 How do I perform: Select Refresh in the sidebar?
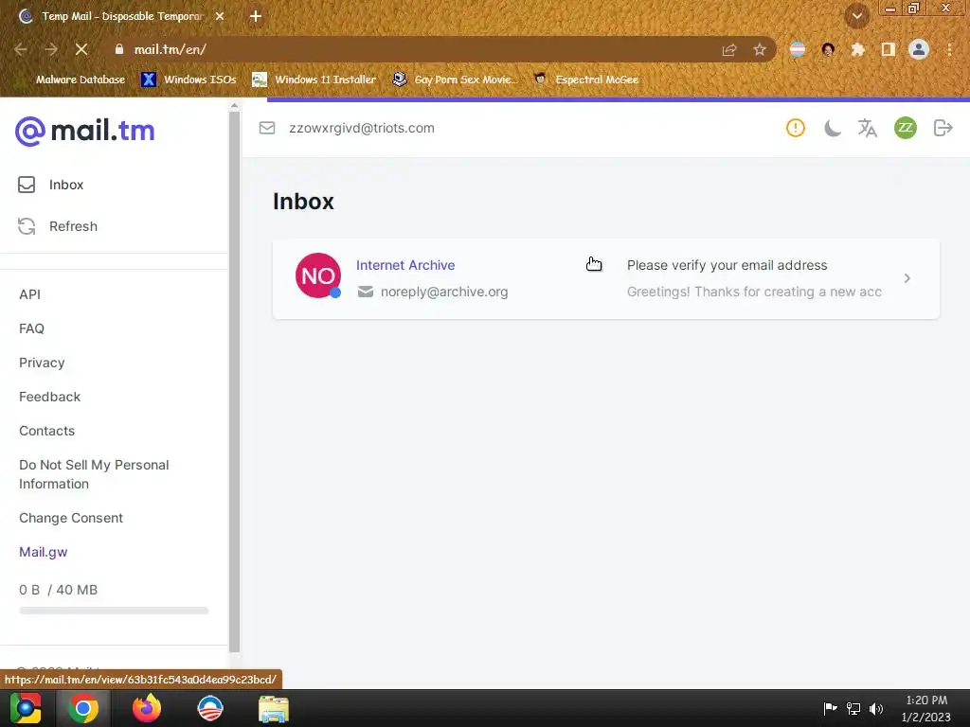tap(73, 226)
